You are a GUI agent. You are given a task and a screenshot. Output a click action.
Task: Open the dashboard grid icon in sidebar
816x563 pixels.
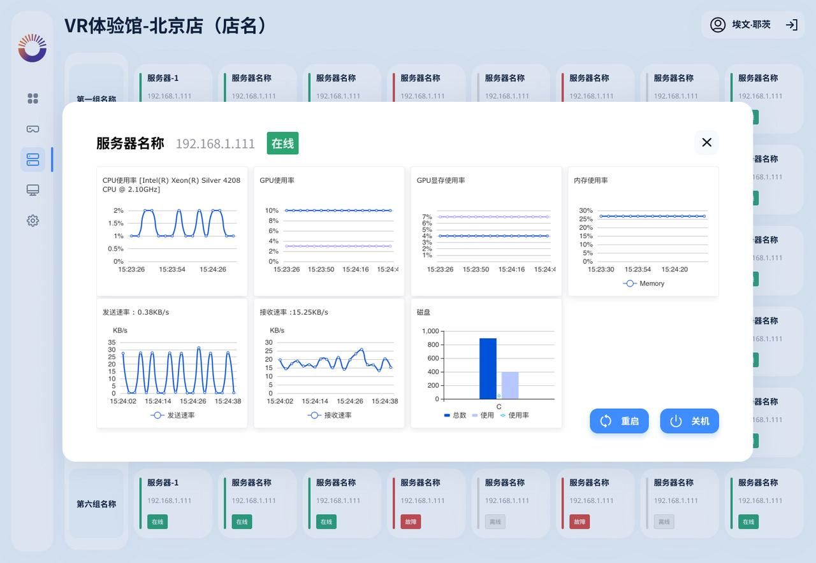pyautogui.click(x=33, y=98)
